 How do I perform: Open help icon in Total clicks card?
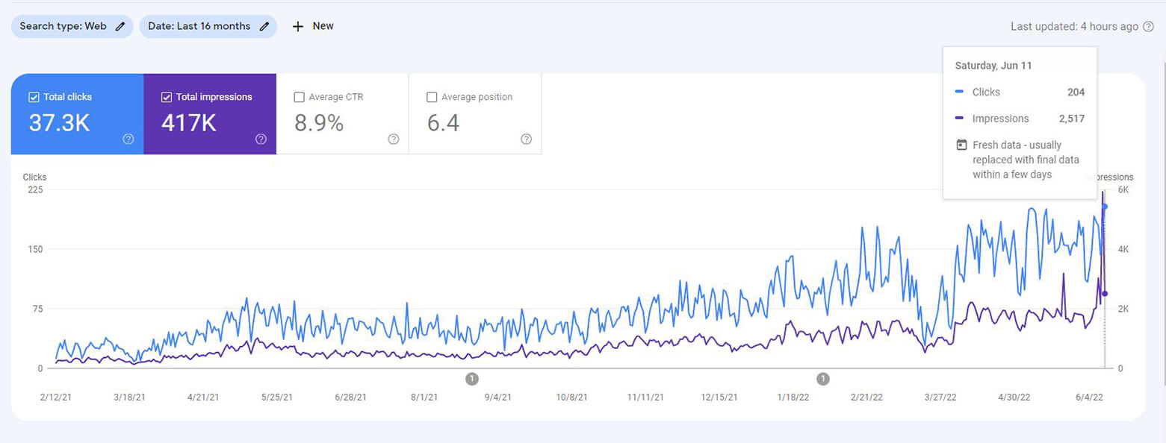pos(128,139)
